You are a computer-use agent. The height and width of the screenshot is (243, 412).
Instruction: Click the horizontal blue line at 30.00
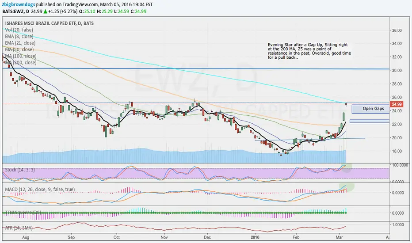[x=196, y=69]
